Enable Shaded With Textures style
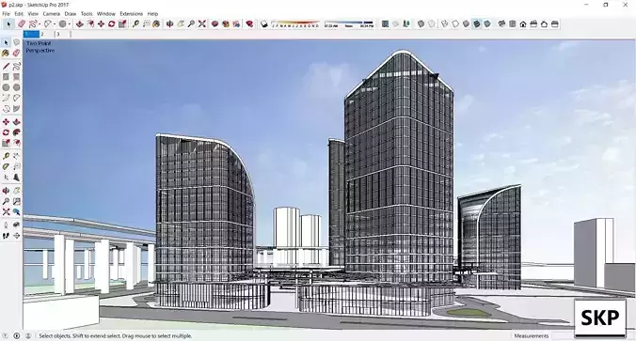Screen dimensions: 636x341 pyautogui.click(x=477, y=24)
